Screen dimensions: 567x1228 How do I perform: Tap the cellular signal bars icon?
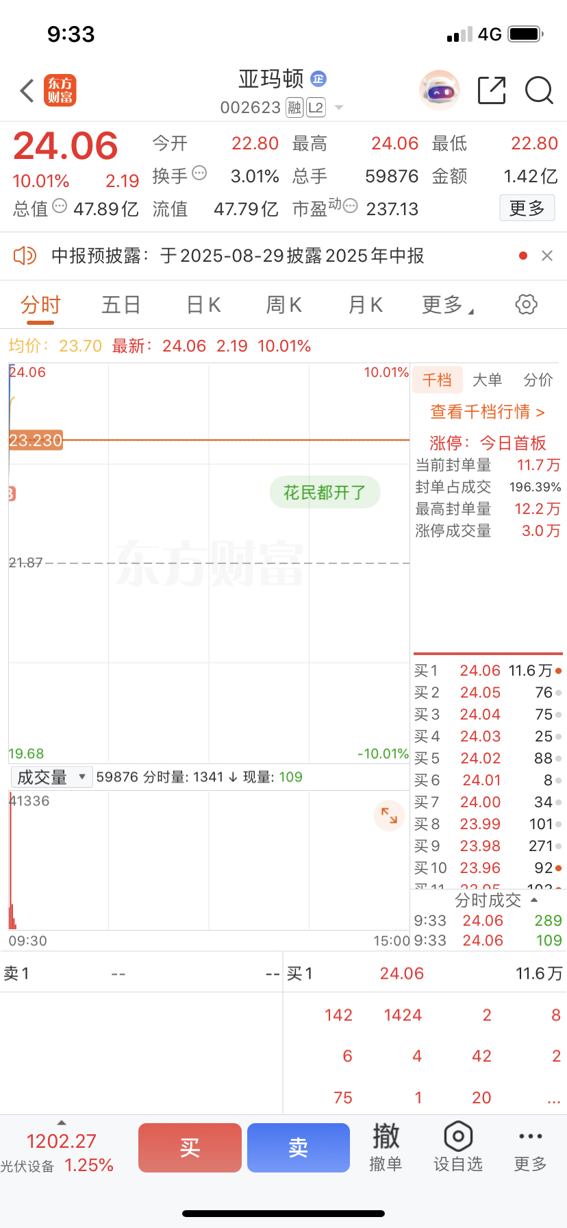click(x=459, y=34)
